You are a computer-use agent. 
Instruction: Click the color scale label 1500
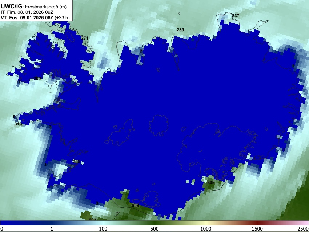(257, 229)
